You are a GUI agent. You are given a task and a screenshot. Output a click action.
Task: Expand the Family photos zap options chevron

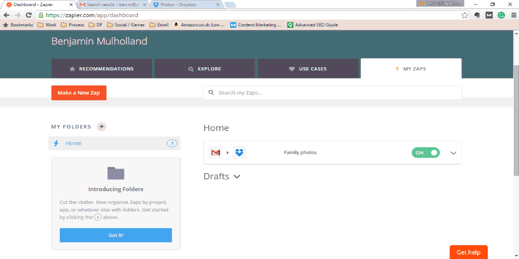coord(453,153)
